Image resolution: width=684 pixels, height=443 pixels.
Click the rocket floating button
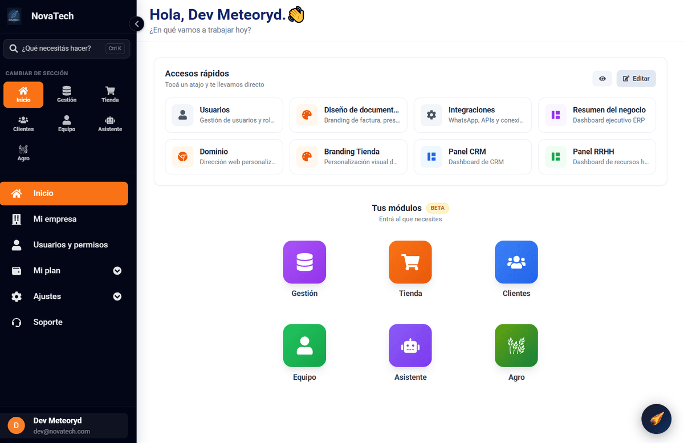point(656,419)
